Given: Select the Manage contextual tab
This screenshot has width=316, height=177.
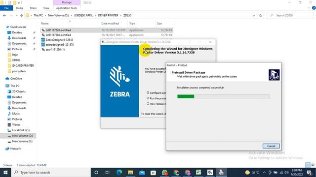Looking at the screenshot, I should 67,2.
